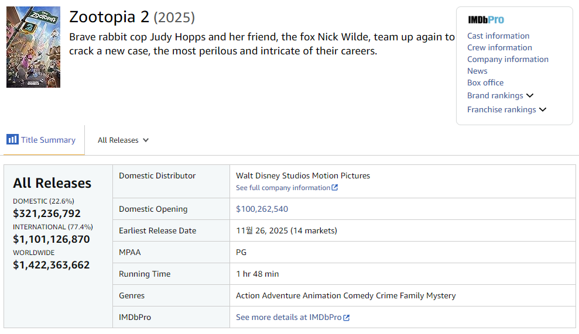The width and height of the screenshot is (579, 334).
Task: Open Cast information in IMDbPro panel
Action: 498,36
